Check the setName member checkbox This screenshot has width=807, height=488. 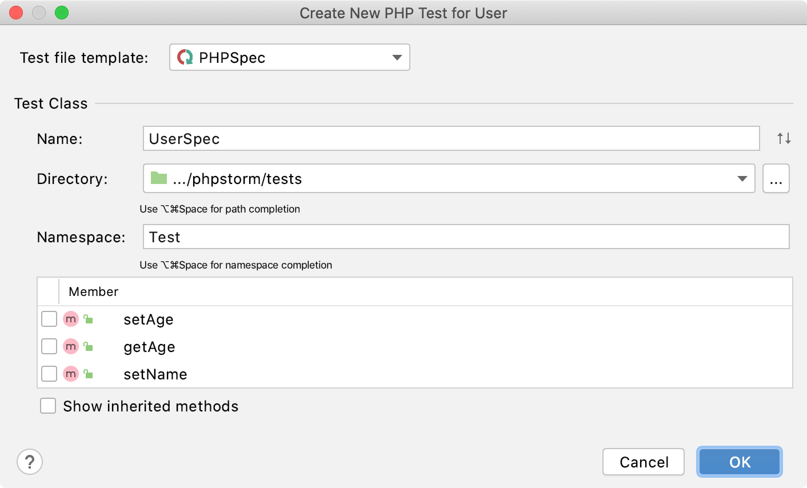click(49, 374)
